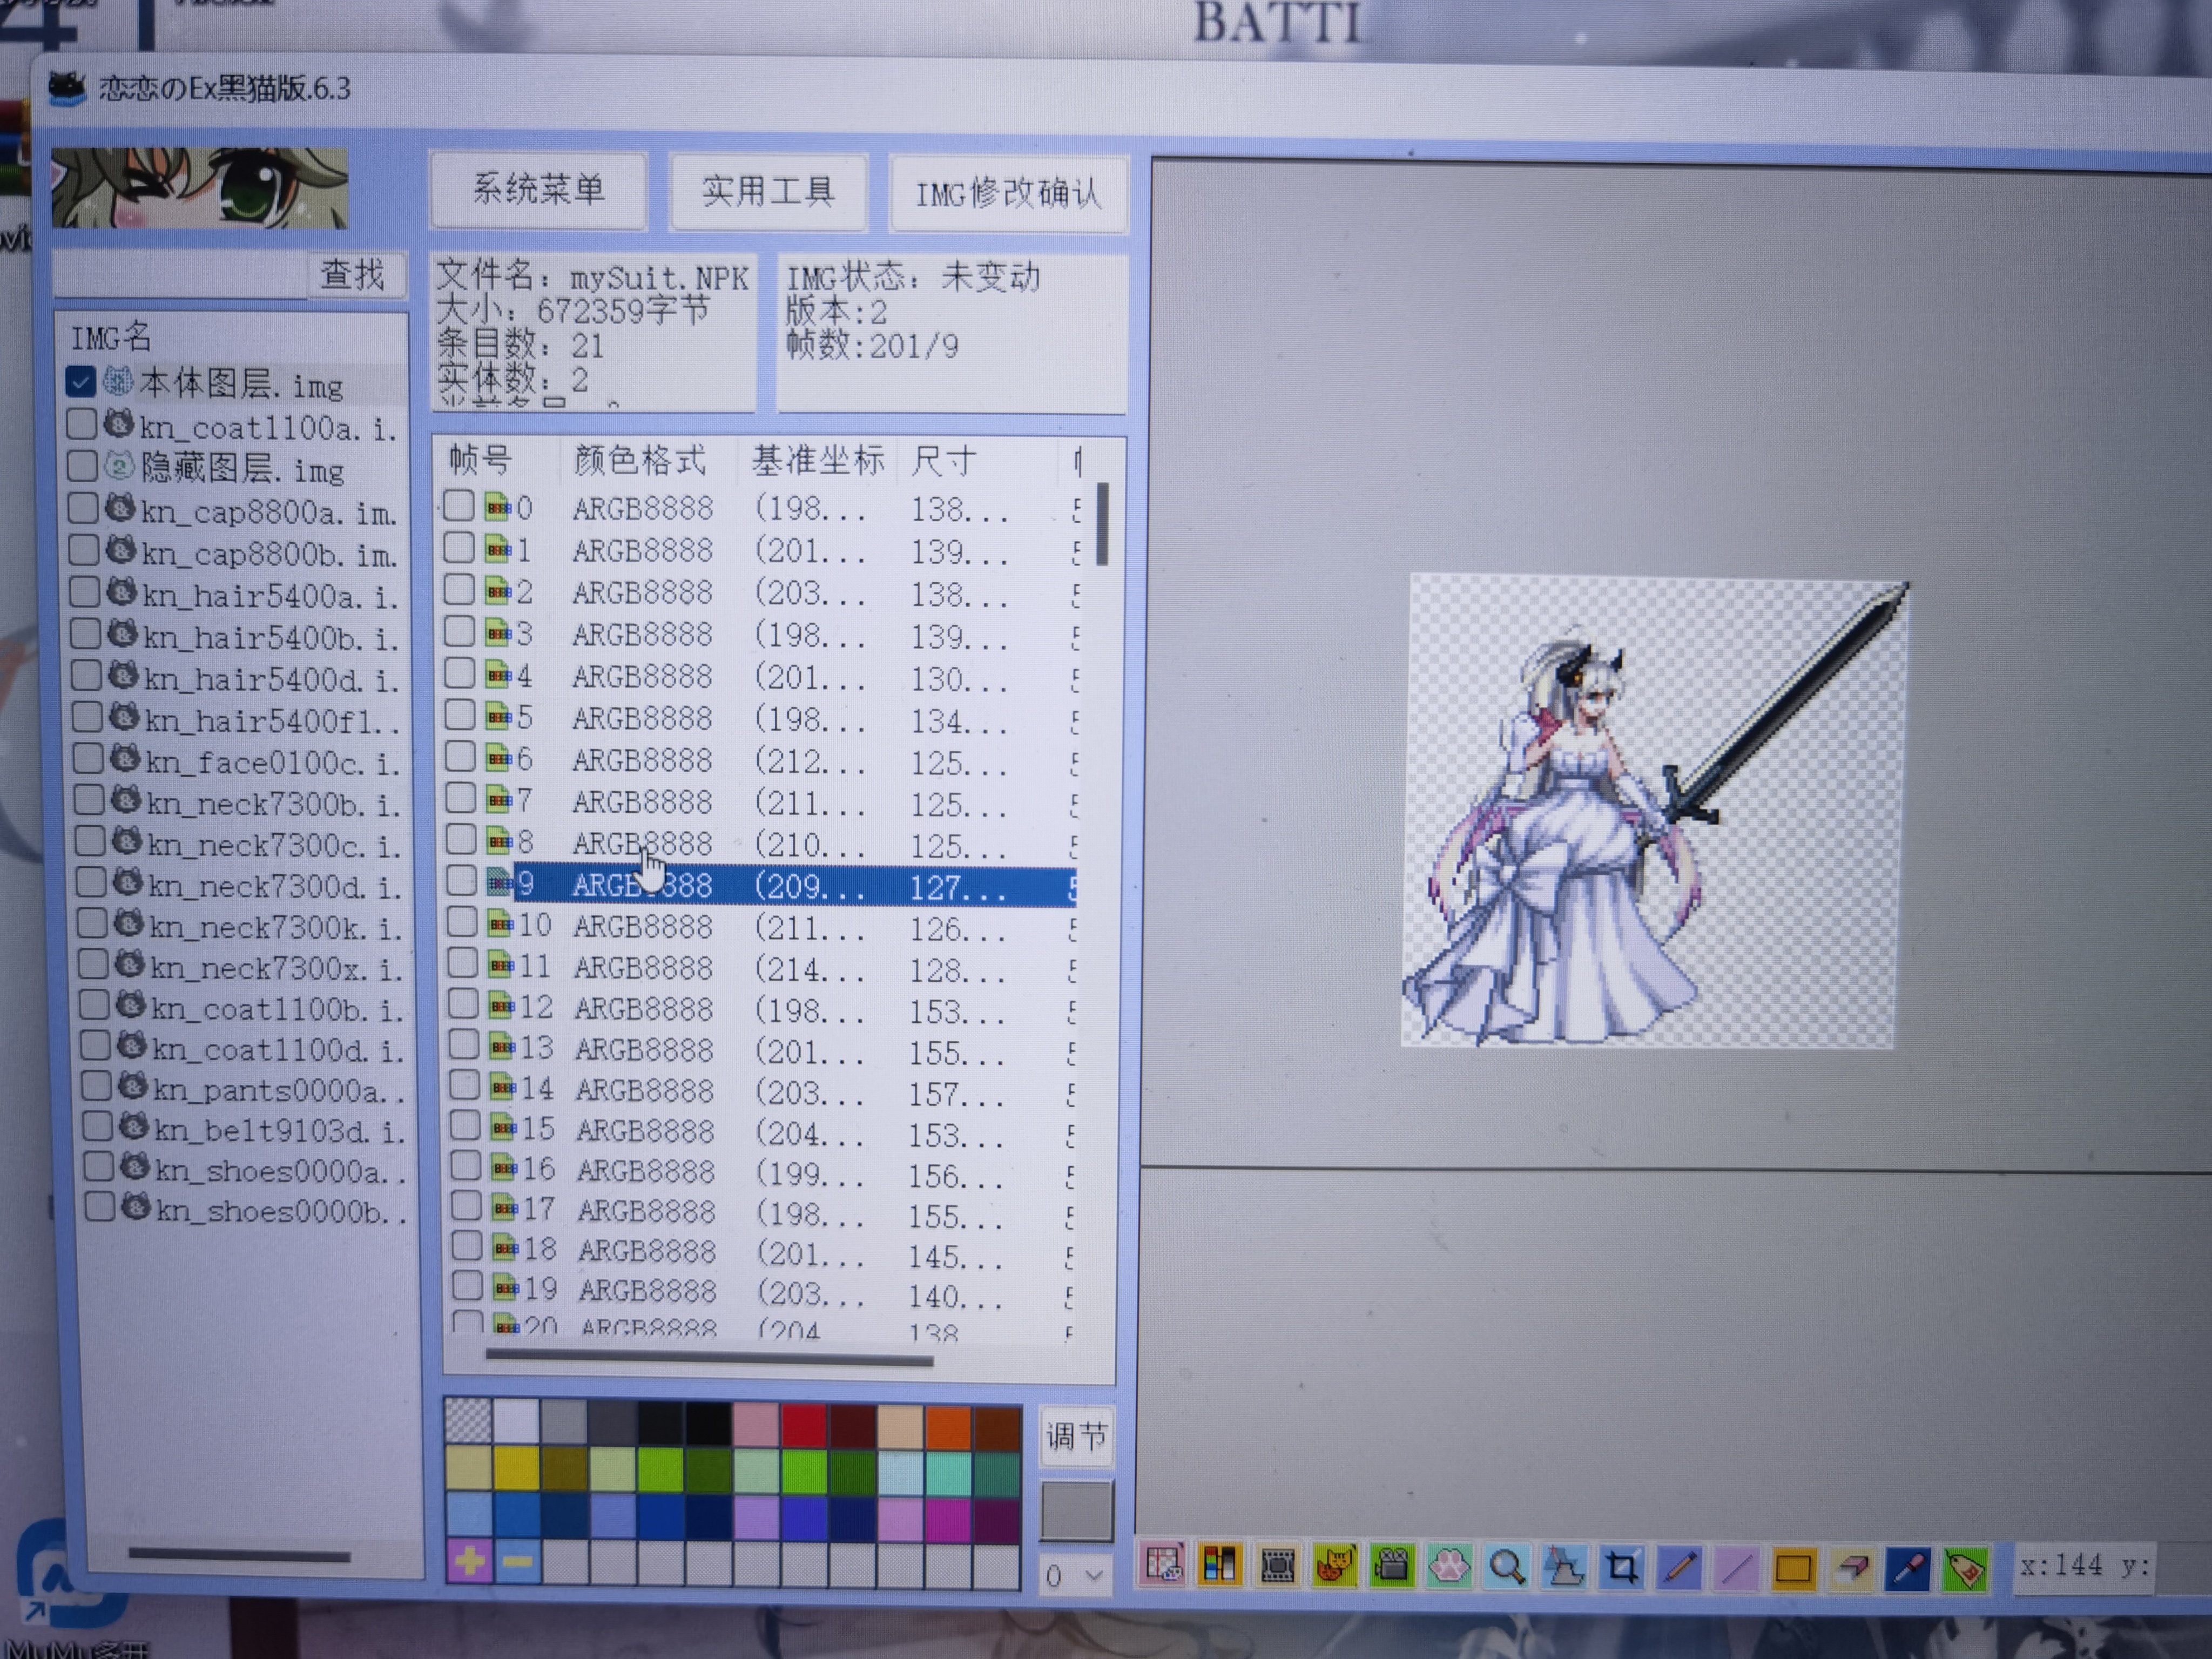
Task: Select the line drawing tool
Action: 1737,1569
